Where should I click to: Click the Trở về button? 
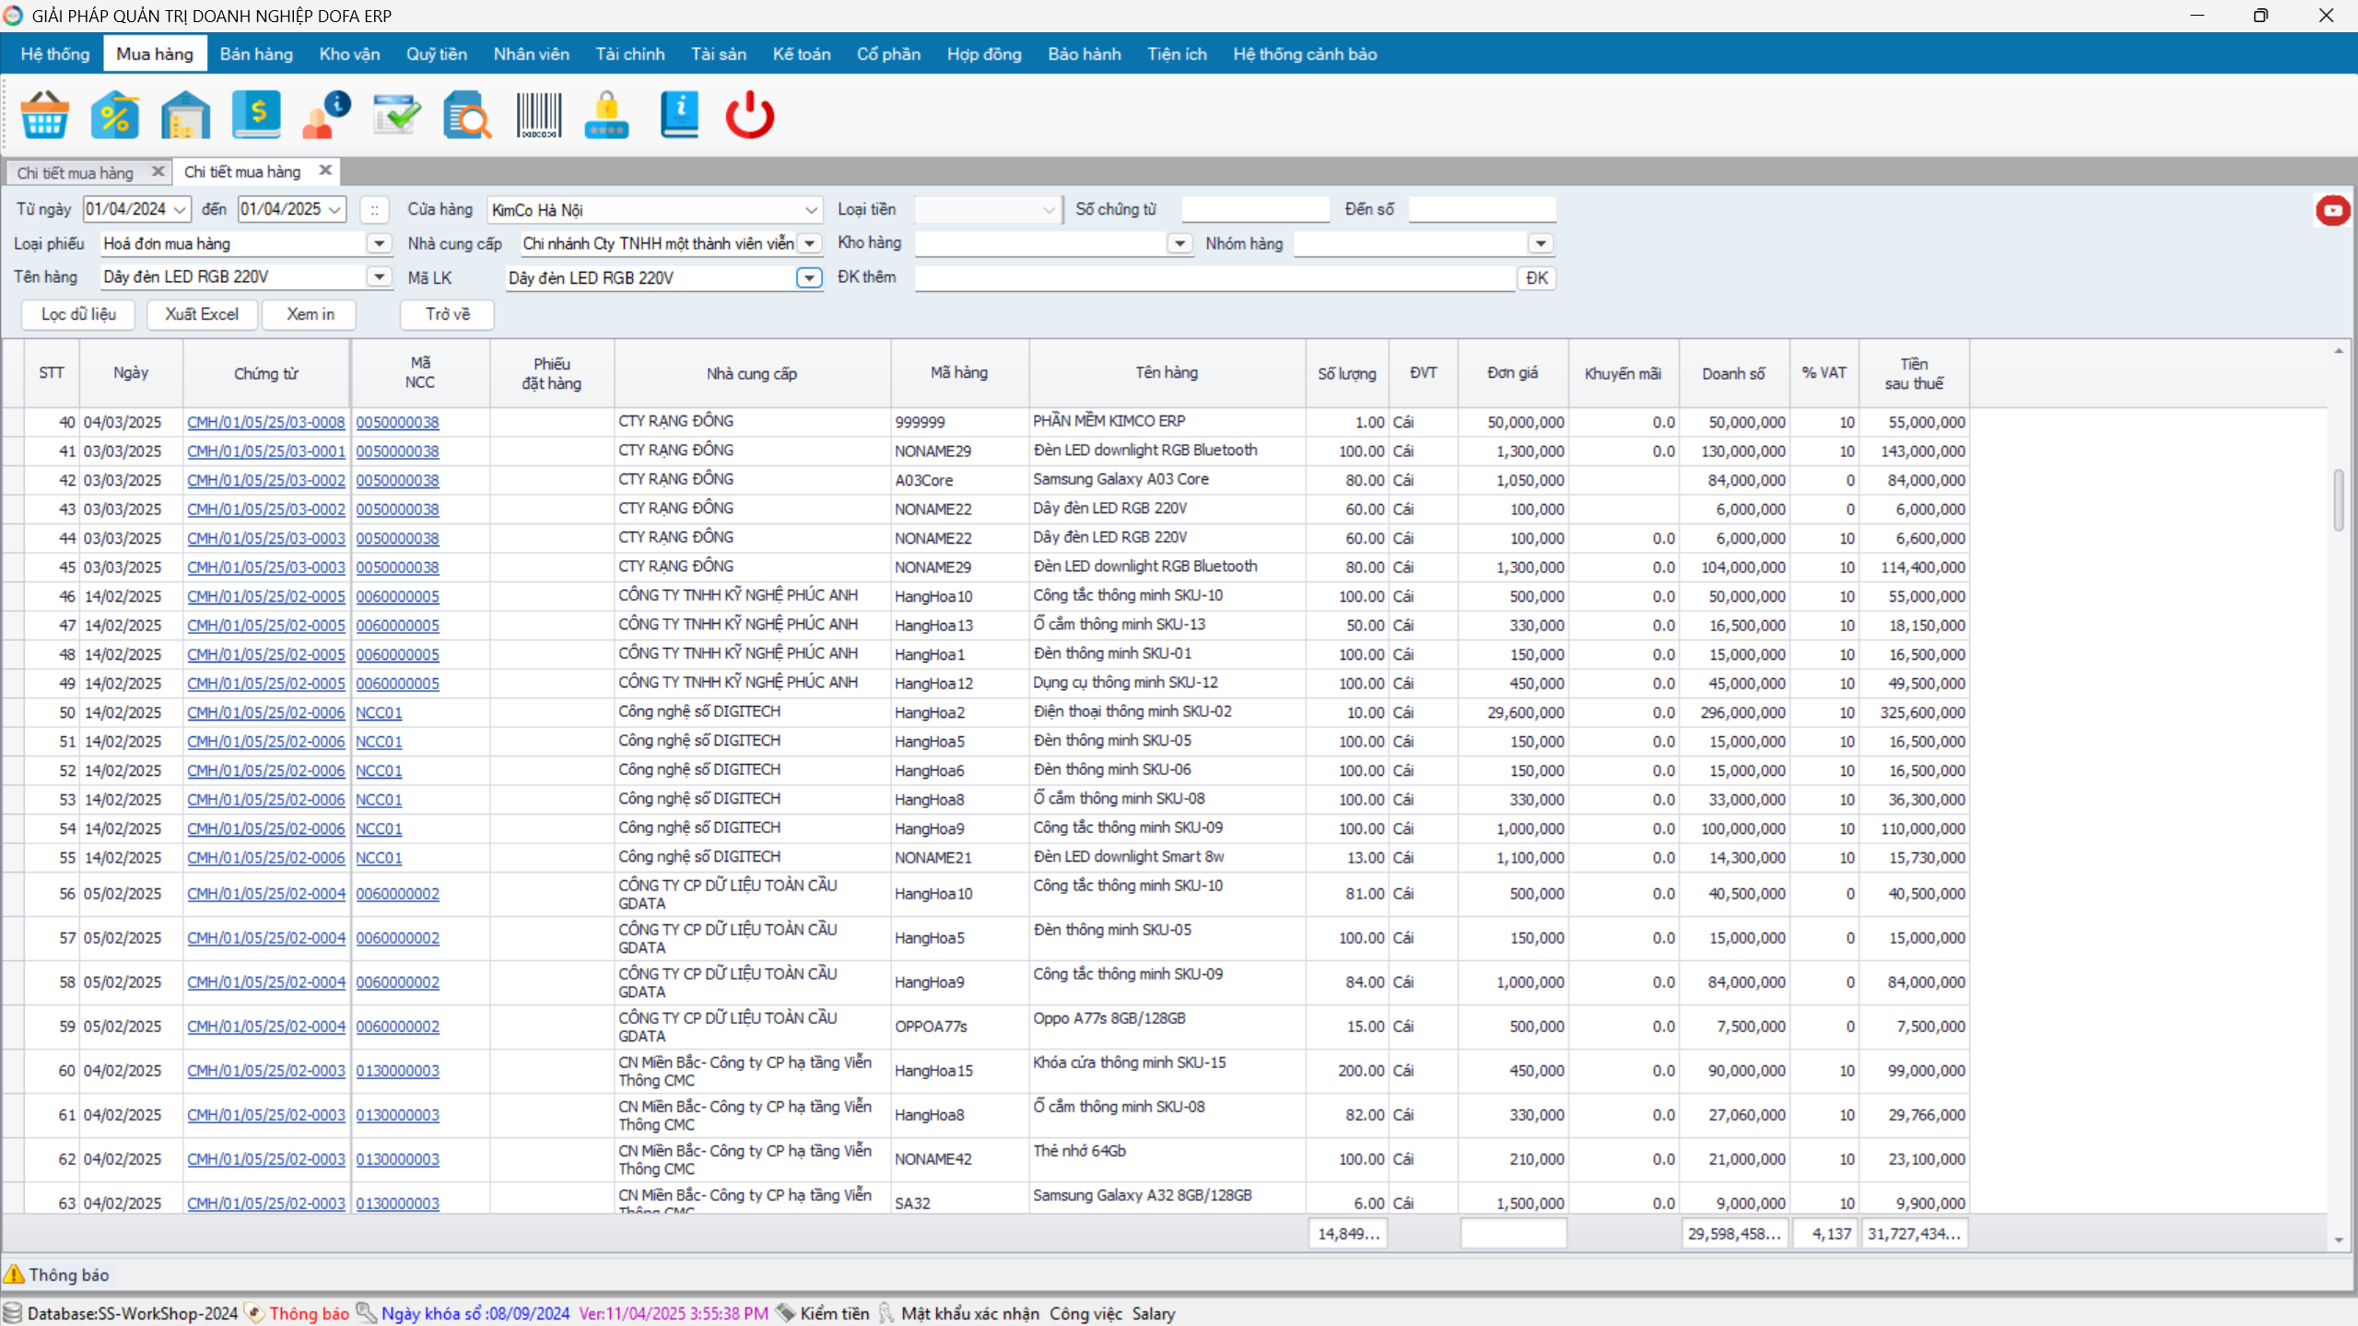coord(448,314)
